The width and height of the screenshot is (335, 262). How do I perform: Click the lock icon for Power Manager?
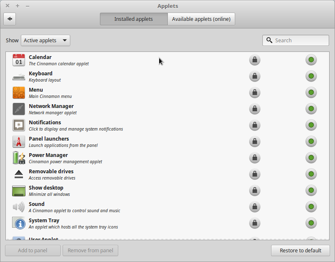(255, 158)
